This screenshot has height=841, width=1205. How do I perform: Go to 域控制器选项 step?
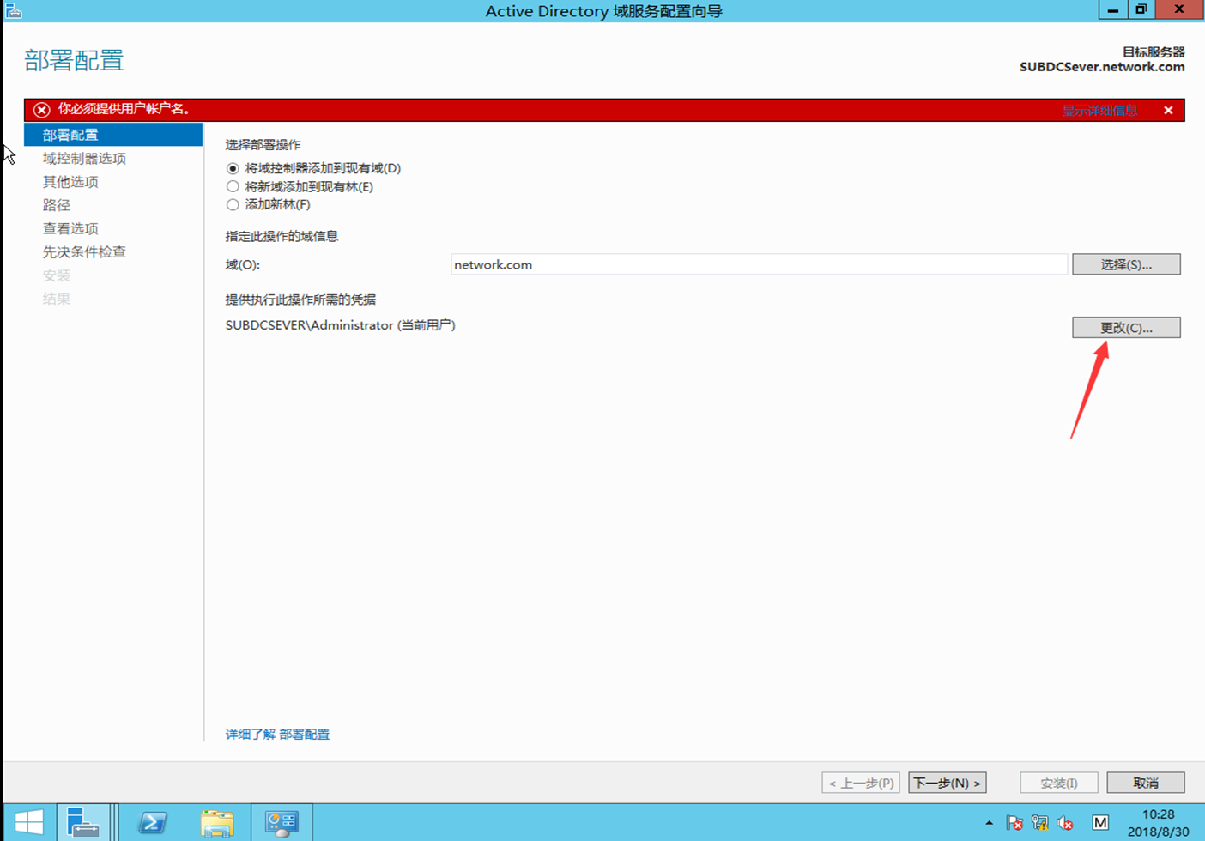[x=84, y=158]
